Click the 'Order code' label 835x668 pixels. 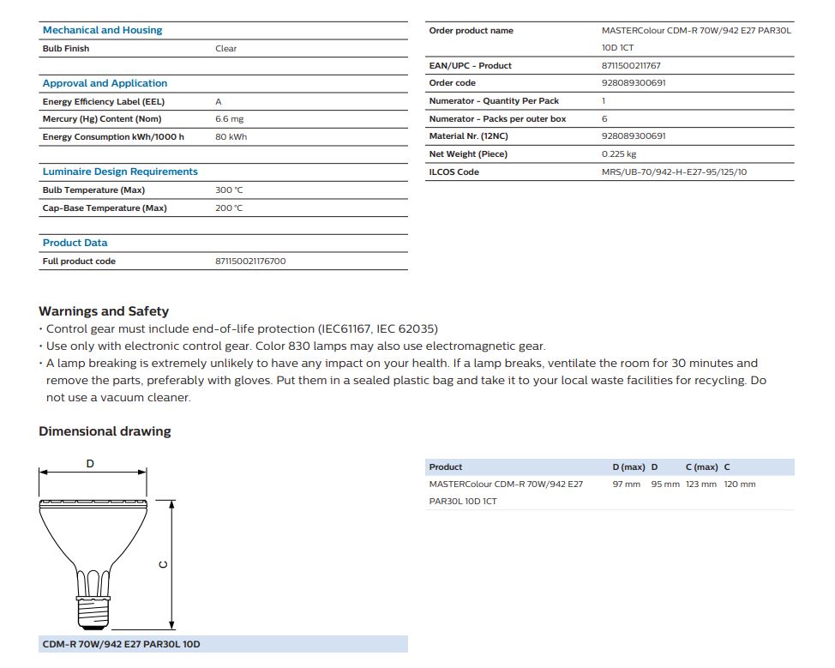[452, 82]
